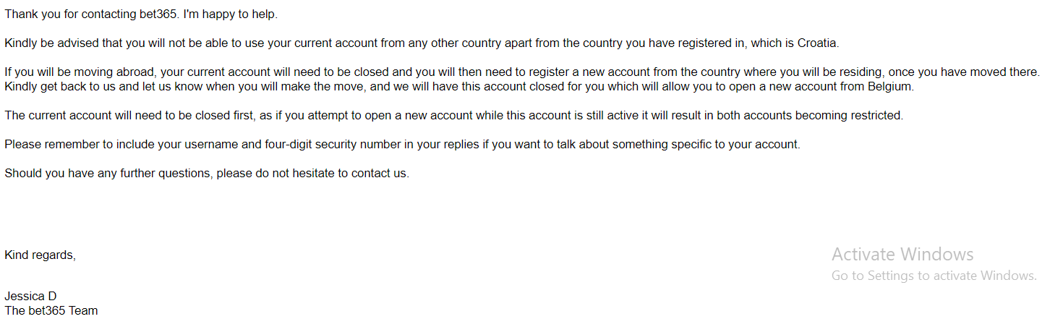Click "Go to Settings to activate Windows" text

934,276
